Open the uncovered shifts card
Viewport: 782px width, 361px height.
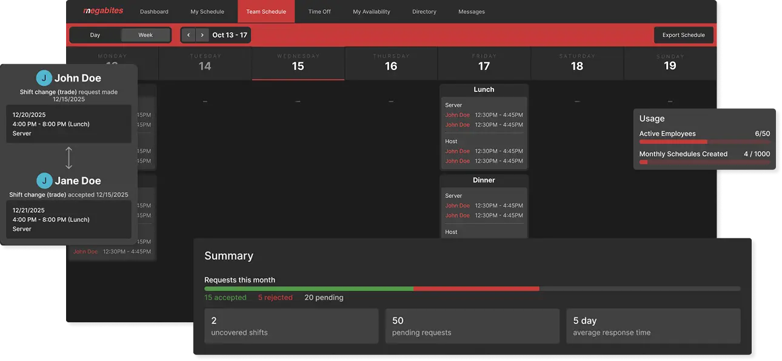pos(291,326)
